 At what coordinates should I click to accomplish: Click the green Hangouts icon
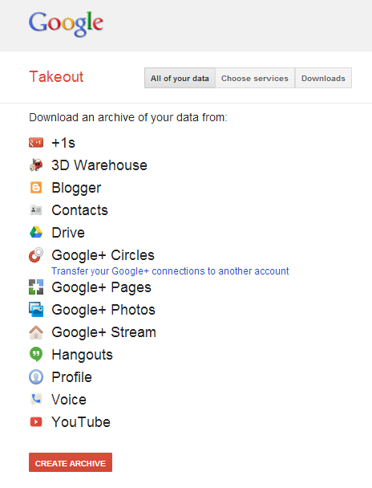coord(36,355)
